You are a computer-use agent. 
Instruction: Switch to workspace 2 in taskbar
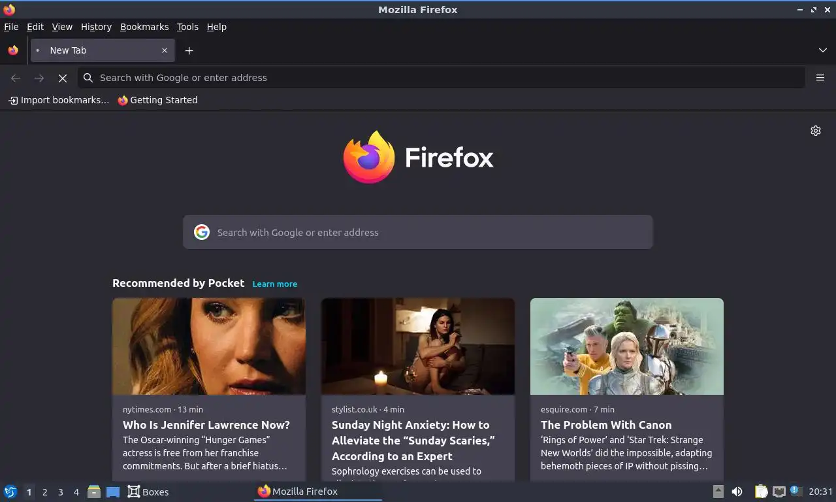click(44, 492)
